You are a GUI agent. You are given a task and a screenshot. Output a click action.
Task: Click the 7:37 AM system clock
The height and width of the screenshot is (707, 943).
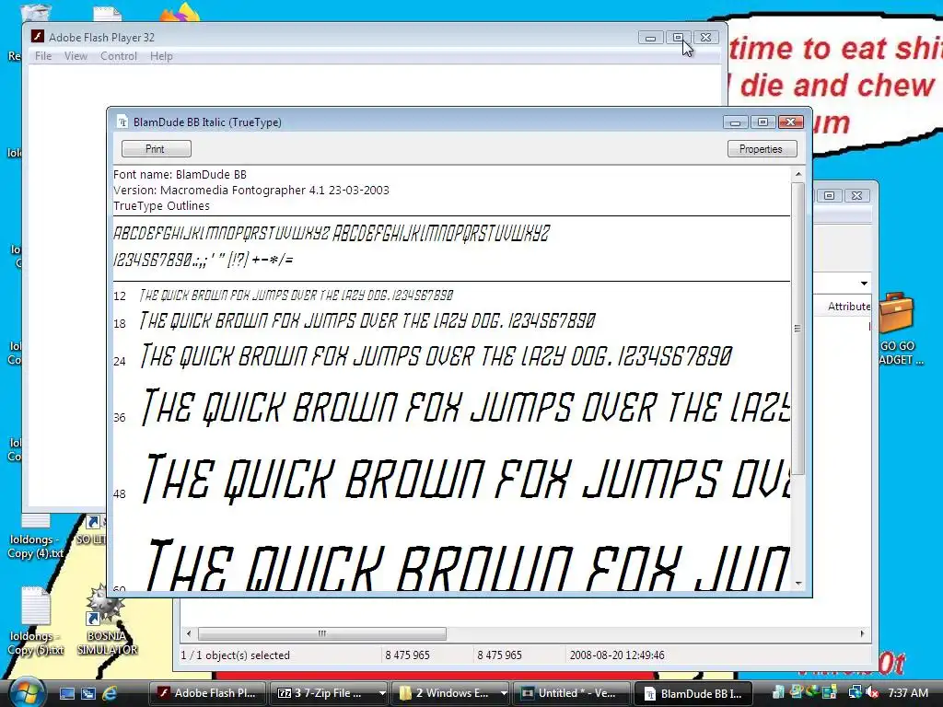point(908,693)
